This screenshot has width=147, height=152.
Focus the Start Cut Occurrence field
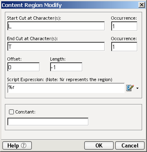[124, 26]
